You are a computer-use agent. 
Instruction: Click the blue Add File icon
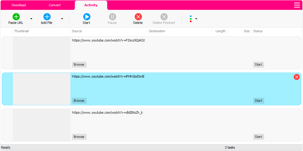[47, 17]
